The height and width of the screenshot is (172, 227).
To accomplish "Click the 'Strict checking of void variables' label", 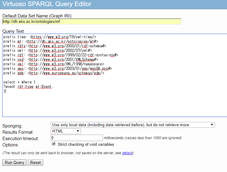I will (x=86, y=144).
